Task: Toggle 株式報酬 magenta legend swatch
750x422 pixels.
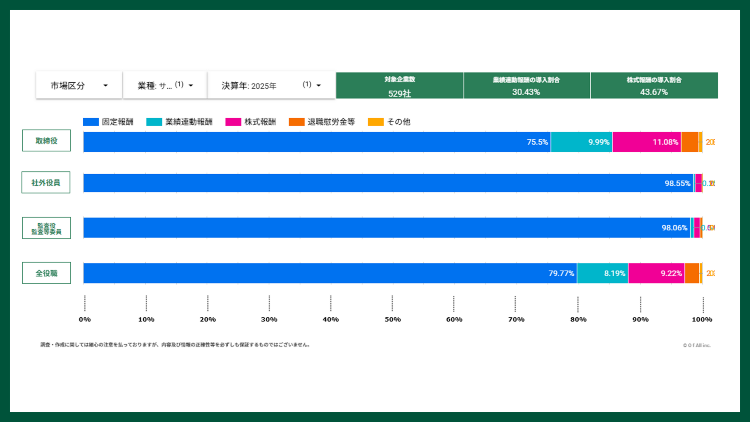Action: point(233,122)
